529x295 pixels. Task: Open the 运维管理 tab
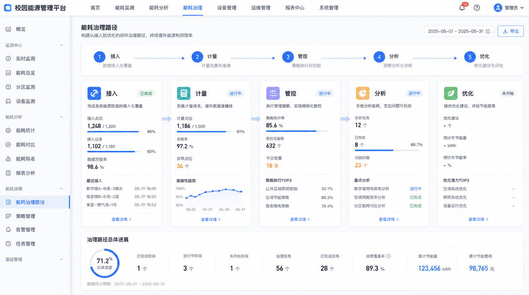[x=261, y=8]
